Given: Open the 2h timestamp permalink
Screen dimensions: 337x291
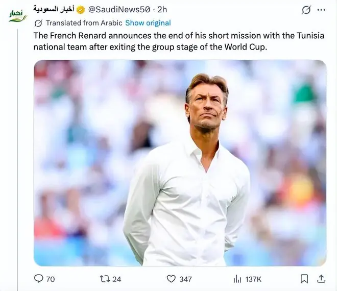Looking at the screenshot, I should pyautogui.click(x=162, y=10).
